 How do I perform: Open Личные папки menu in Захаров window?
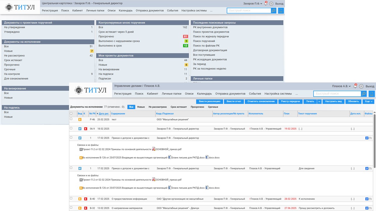[95, 11]
